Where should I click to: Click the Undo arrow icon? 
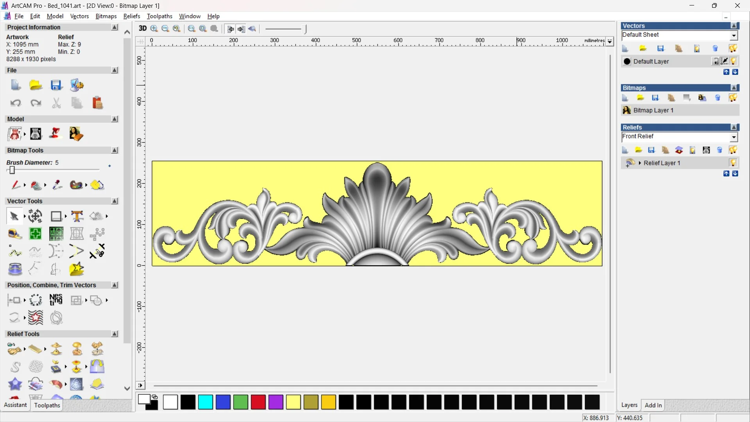point(16,103)
